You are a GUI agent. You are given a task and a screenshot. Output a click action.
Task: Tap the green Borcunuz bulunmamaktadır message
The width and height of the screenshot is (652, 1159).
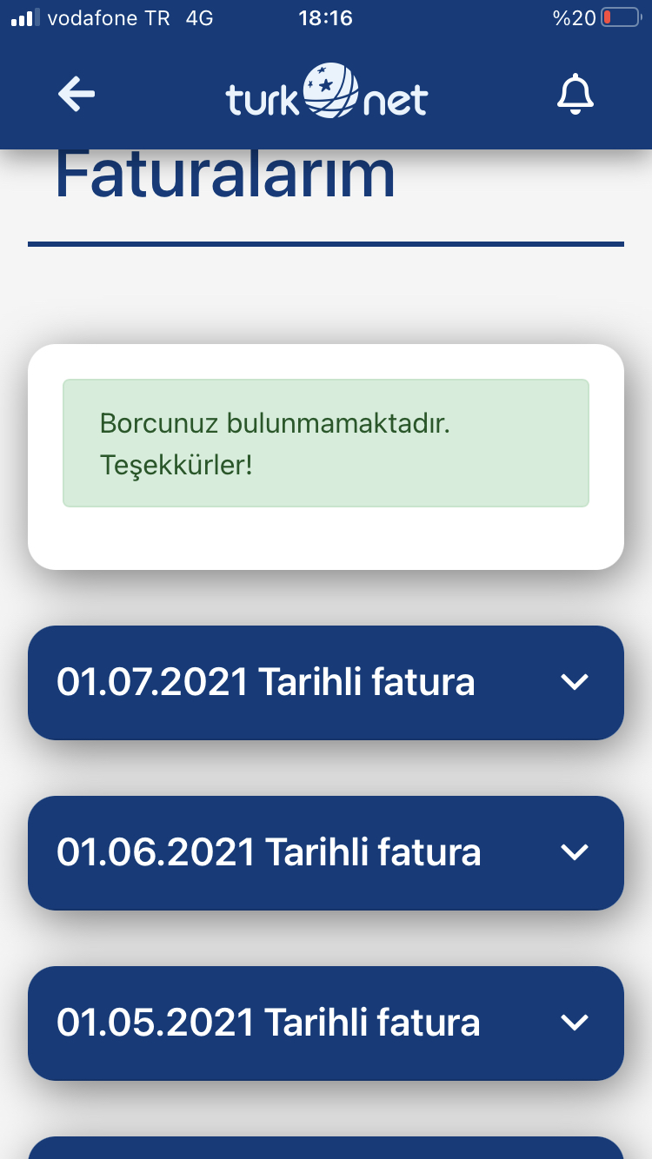[x=326, y=443]
